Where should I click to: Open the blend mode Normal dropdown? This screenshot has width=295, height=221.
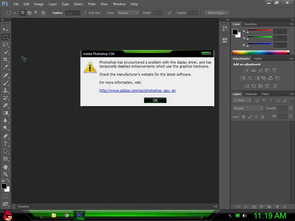pos(248,108)
